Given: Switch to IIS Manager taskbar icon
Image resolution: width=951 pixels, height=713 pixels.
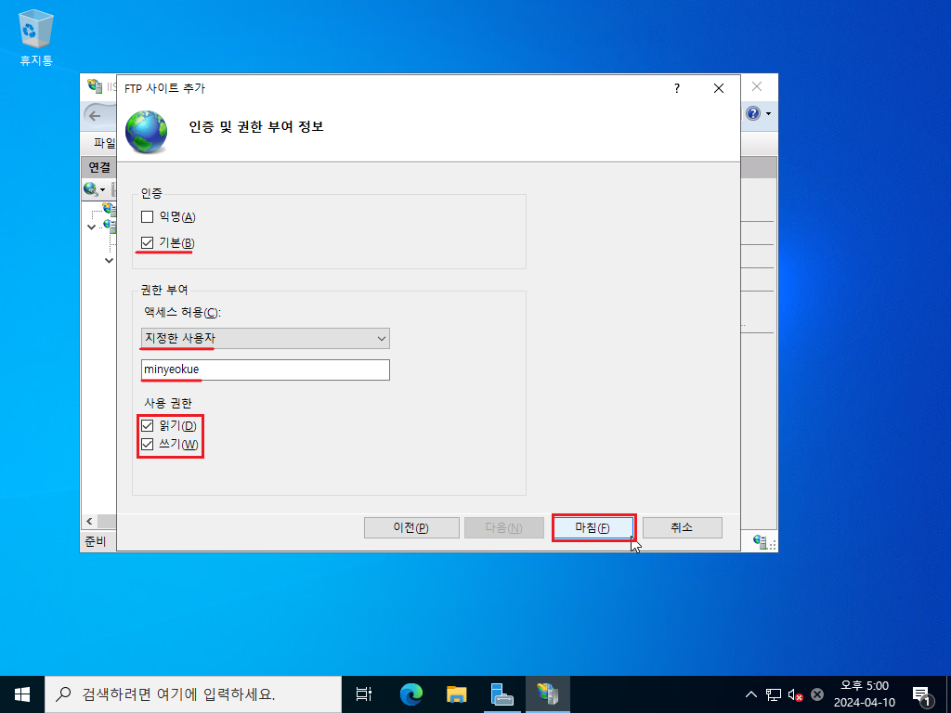Looking at the screenshot, I should 548,694.
